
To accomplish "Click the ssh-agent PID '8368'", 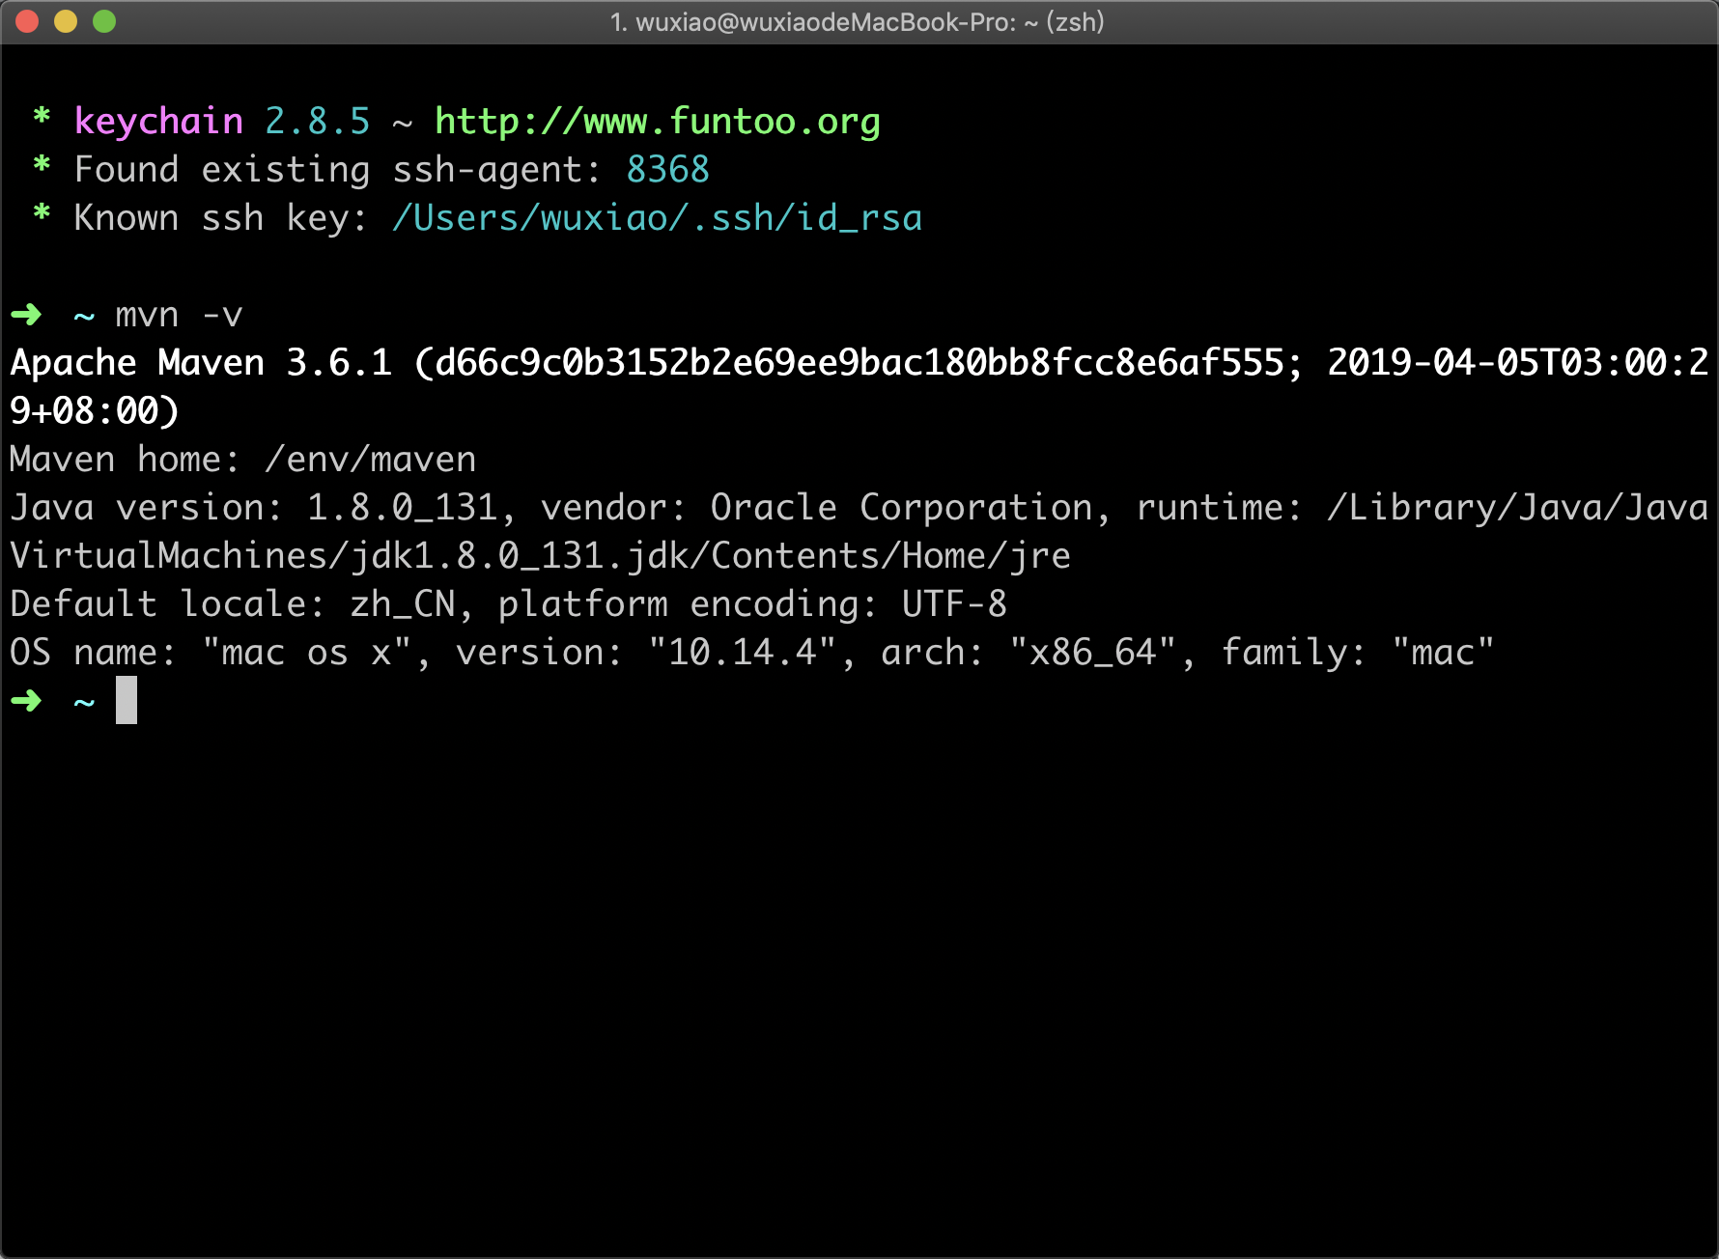I will (x=668, y=170).
